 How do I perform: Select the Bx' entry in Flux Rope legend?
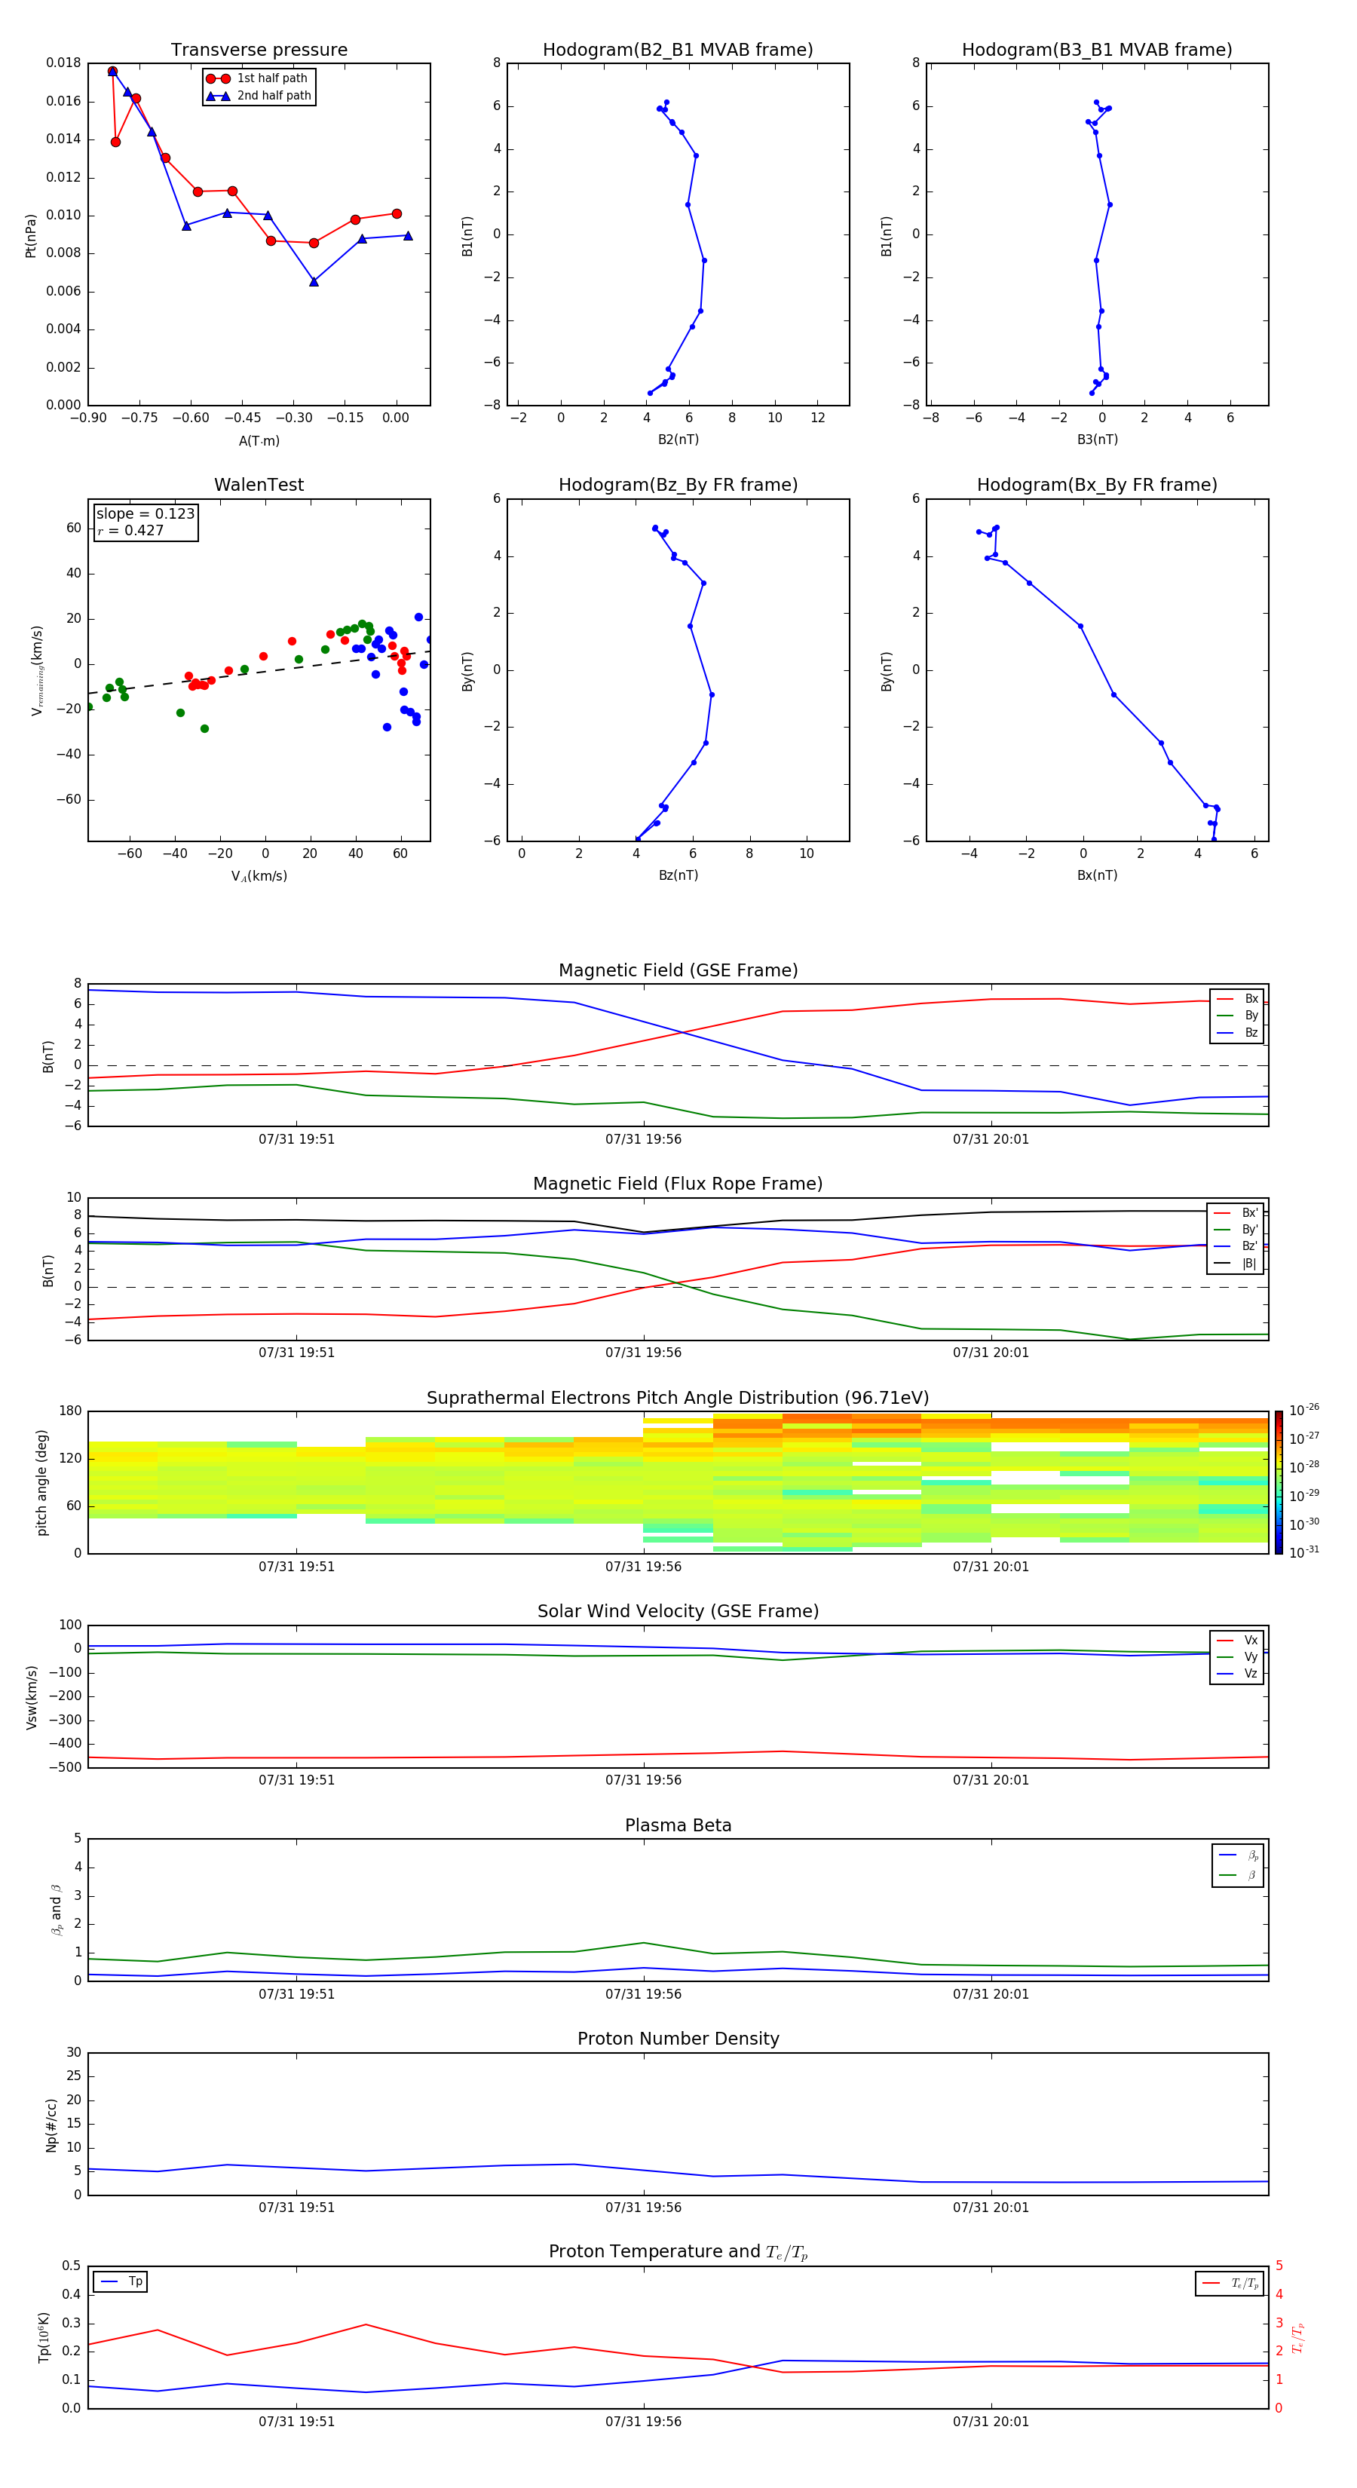click(x=1236, y=1213)
